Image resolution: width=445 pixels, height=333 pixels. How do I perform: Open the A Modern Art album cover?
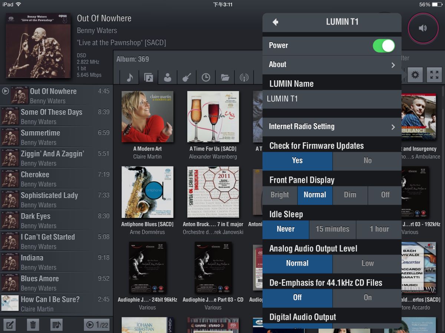tap(148, 117)
